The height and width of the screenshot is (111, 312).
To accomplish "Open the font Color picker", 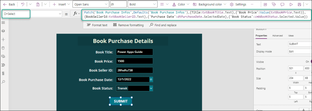I will click(181, 4).
